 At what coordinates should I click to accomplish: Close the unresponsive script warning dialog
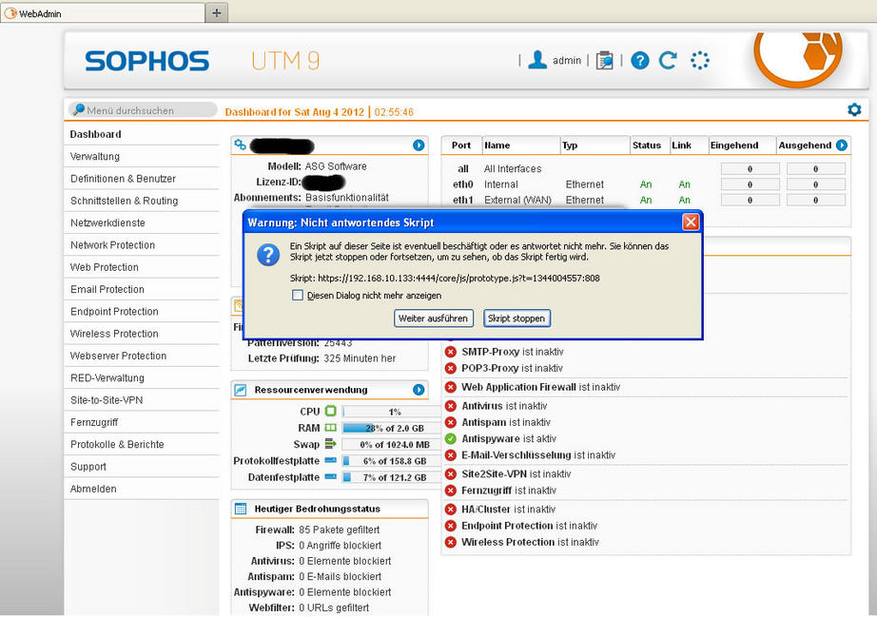pyautogui.click(x=691, y=222)
